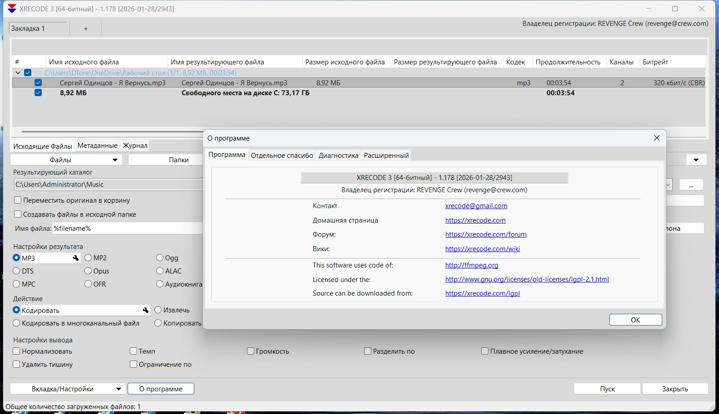Check the Ограничение по option
The width and height of the screenshot is (719, 414).
pyautogui.click(x=133, y=364)
